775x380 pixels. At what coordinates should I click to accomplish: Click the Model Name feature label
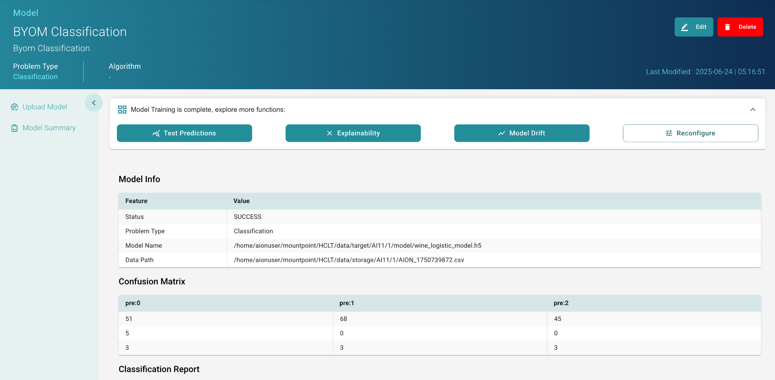[x=143, y=245]
